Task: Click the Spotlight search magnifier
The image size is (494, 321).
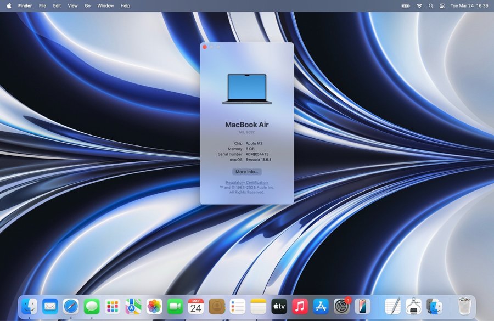Action: point(431,5)
